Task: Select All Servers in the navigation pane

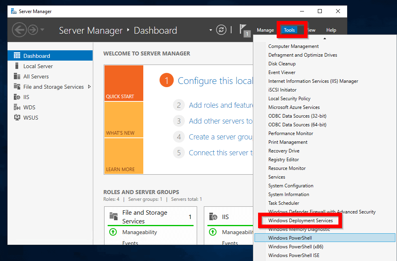Action: pos(36,76)
